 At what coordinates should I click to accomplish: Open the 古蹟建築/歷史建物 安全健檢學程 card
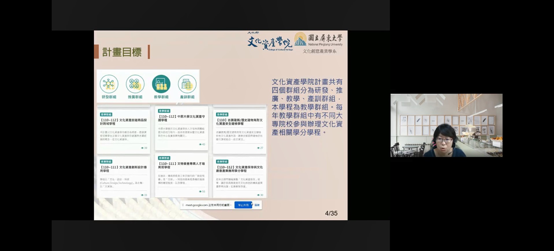point(239,122)
